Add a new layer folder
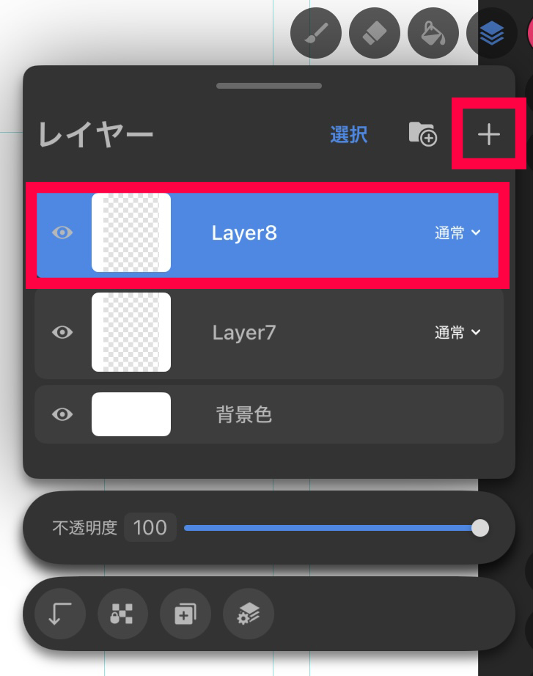533x676 pixels. [x=422, y=134]
